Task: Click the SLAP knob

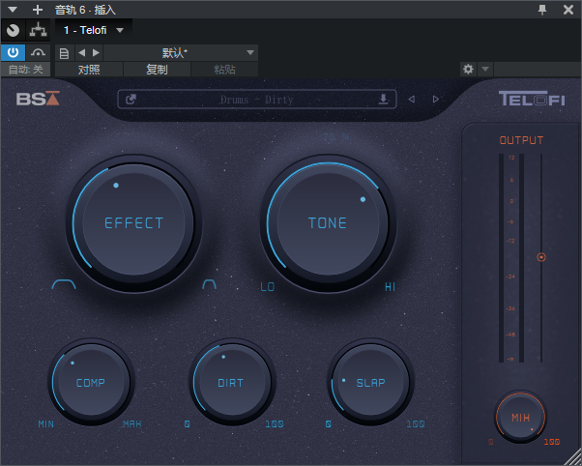Action: click(x=370, y=382)
